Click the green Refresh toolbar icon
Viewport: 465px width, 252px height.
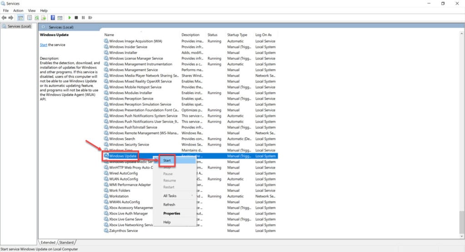(36, 18)
